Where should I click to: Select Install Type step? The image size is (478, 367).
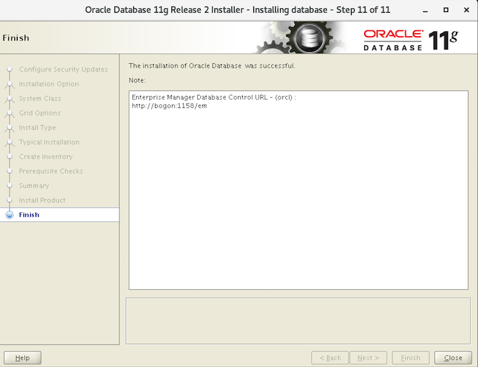(37, 128)
